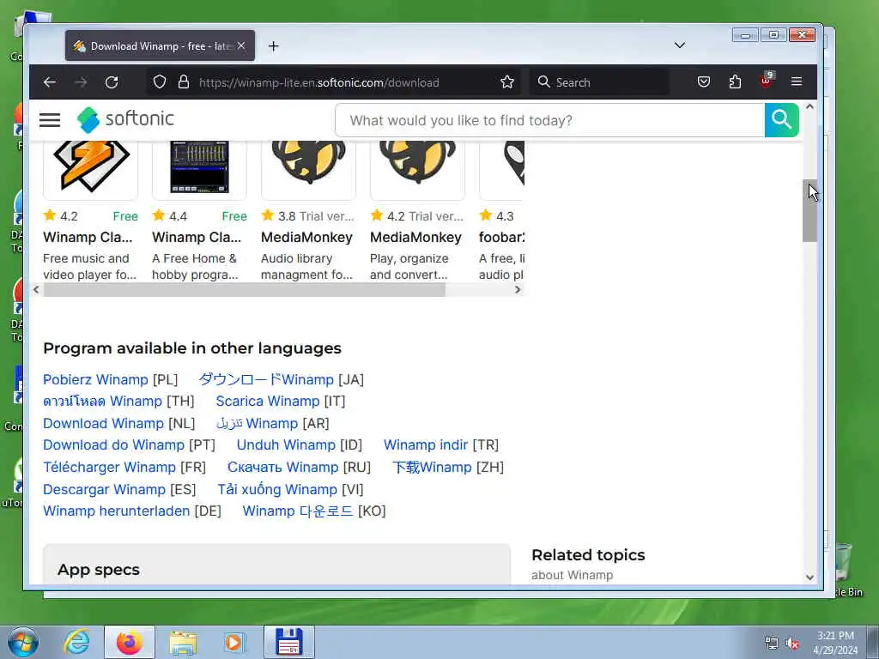The height and width of the screenshot is (659, 879).
Task: Open the shield tracking protection icon
Action: (x=160, y=82)
